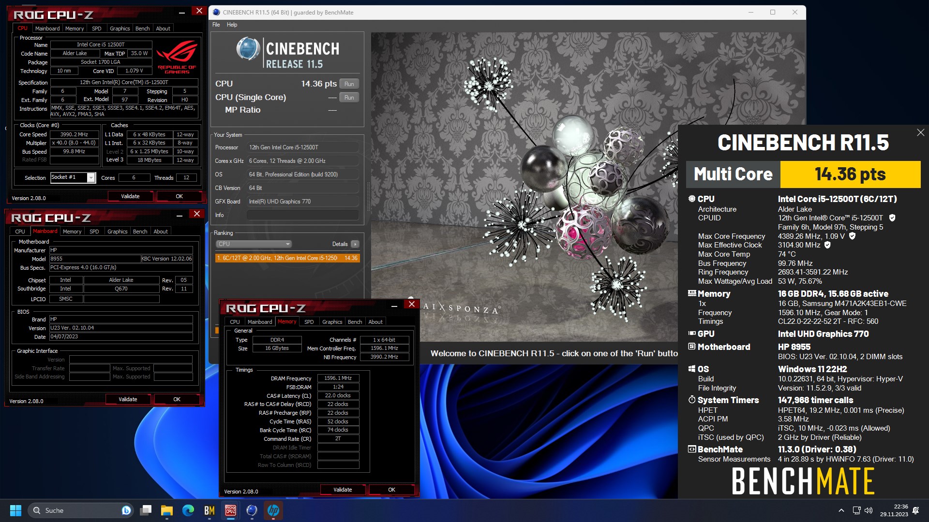Open Bench tab in top CPU-Z window

tap(142, 29)
